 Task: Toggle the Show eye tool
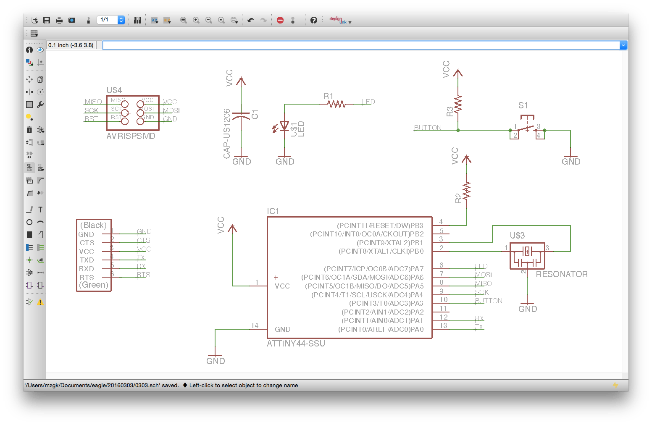coord(40,50)
